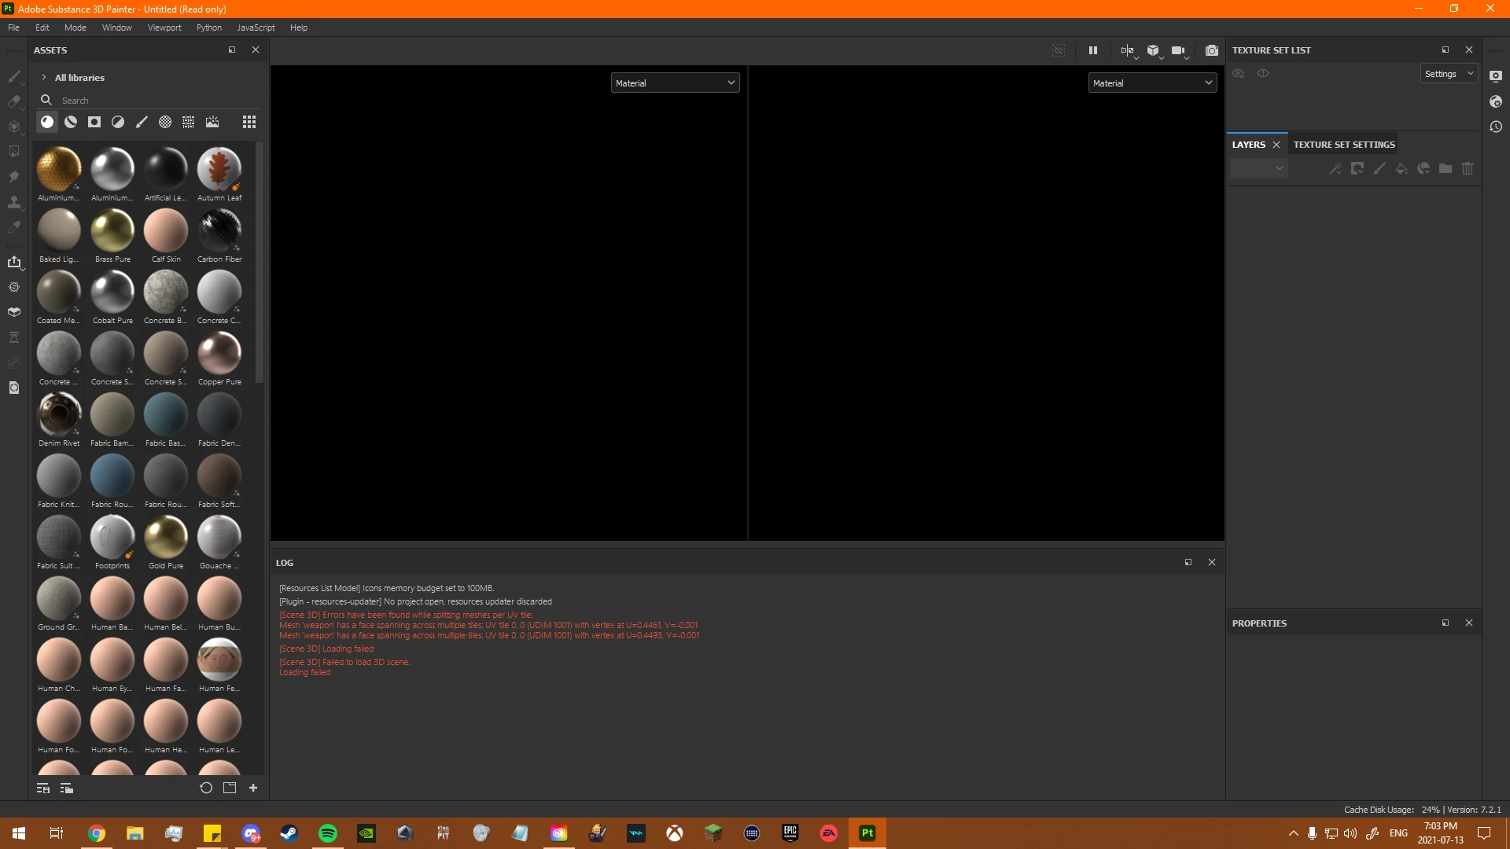The image size is (1510, 849).
Task: Click the plus button to import resources
Action: [253, 788]
